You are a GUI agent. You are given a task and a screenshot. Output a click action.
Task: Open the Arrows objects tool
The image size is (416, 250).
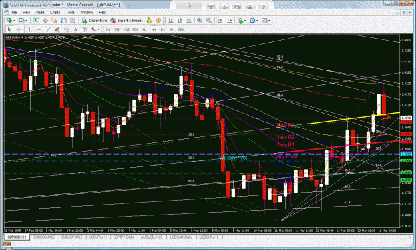pyautogui.click(x=93, y=29)
